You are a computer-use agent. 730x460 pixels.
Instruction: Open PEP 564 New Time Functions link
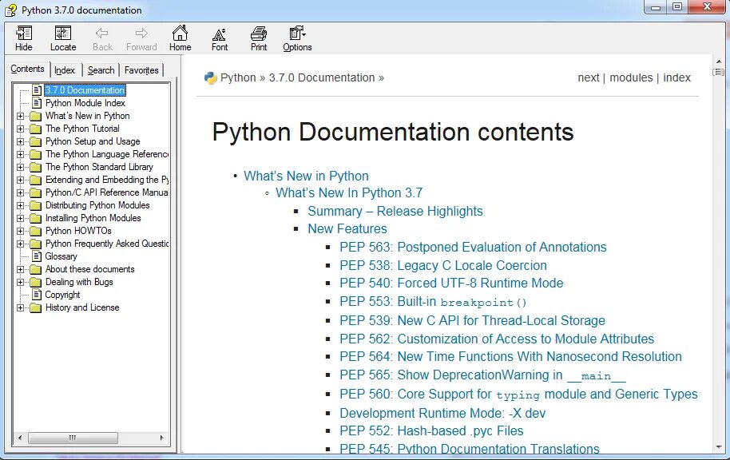510,357
